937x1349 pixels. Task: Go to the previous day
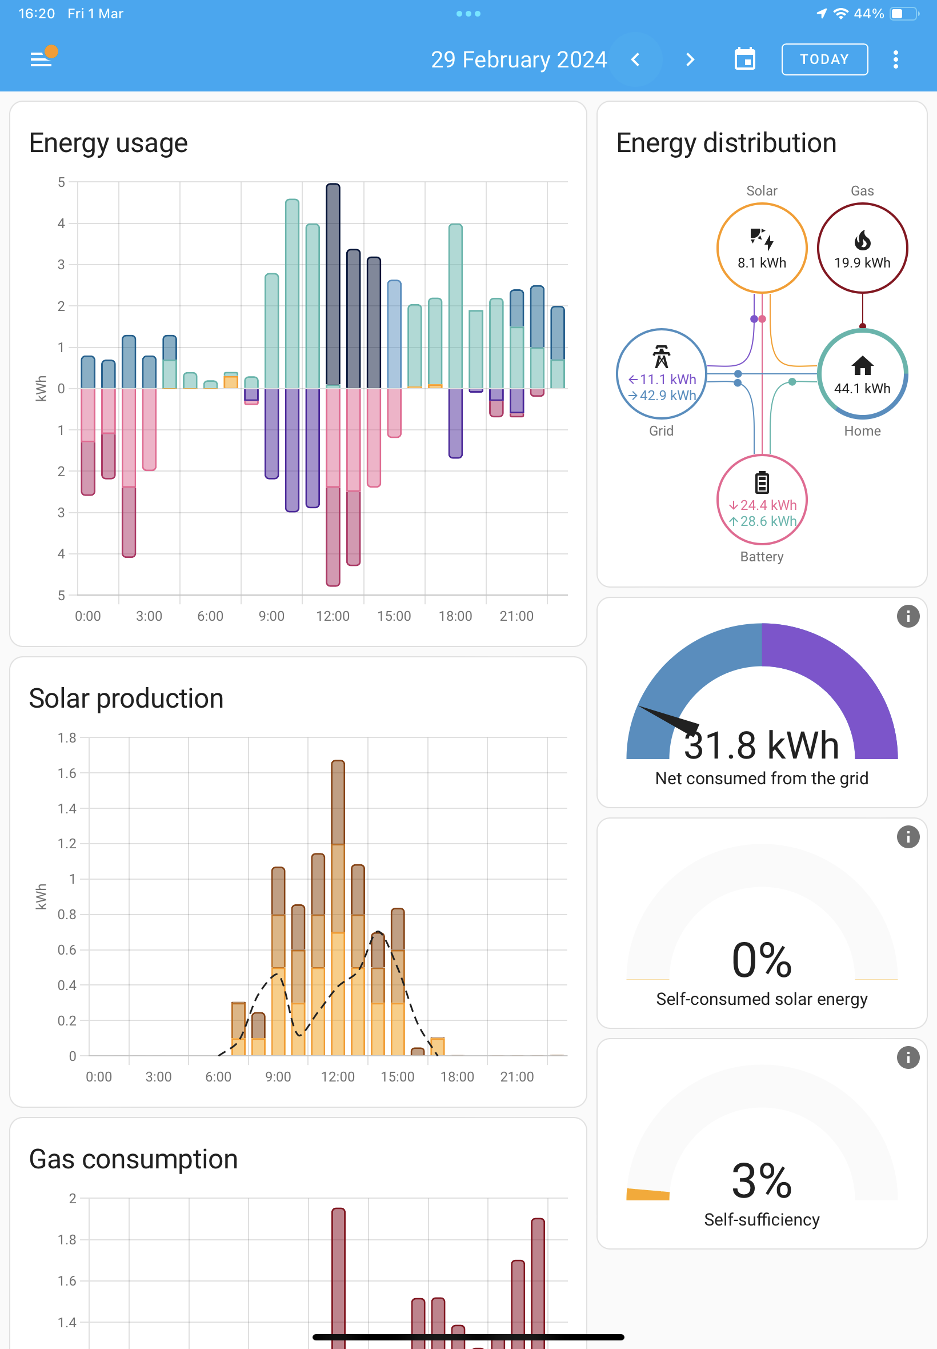(635, 59)
